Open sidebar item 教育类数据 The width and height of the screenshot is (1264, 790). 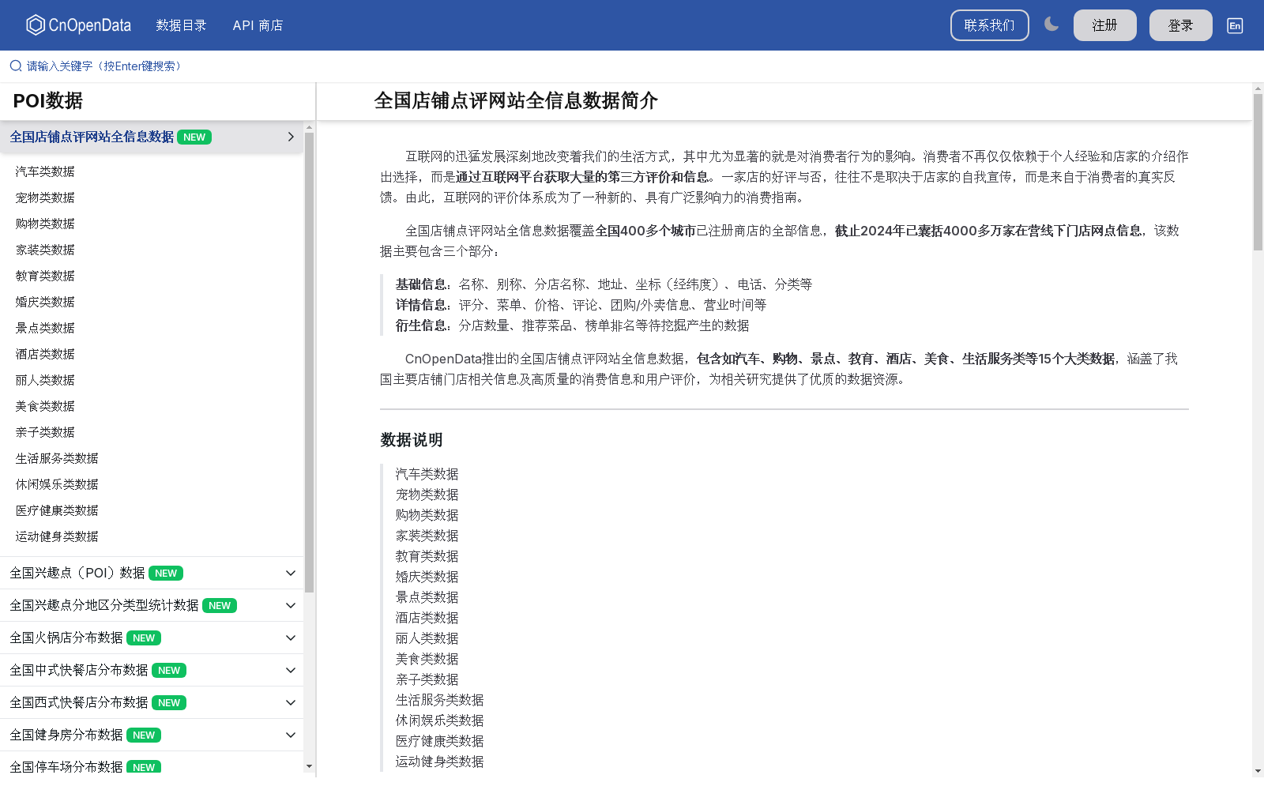[x=45, y=276]
